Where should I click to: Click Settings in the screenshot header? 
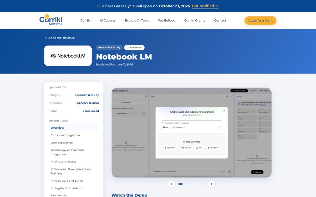coord(264,91)
